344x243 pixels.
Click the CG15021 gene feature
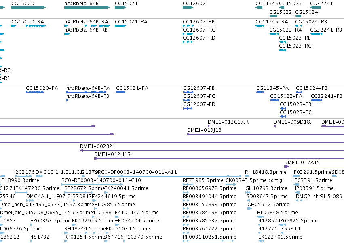point(120,8)
